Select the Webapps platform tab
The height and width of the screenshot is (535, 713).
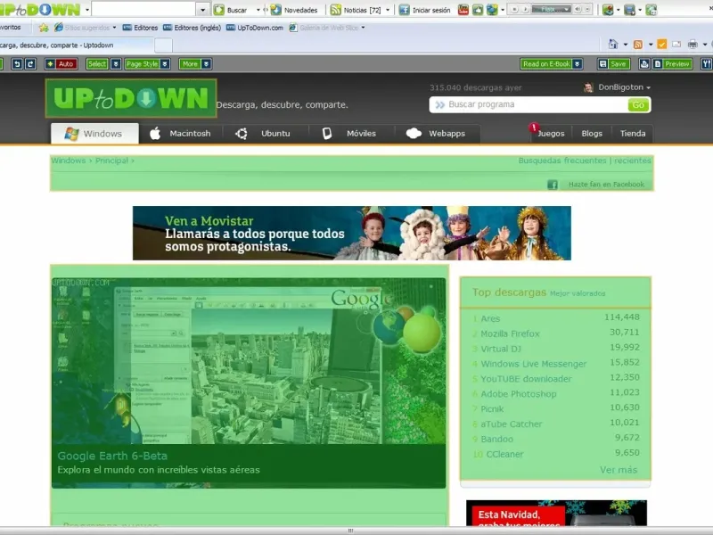coord(436,134)
